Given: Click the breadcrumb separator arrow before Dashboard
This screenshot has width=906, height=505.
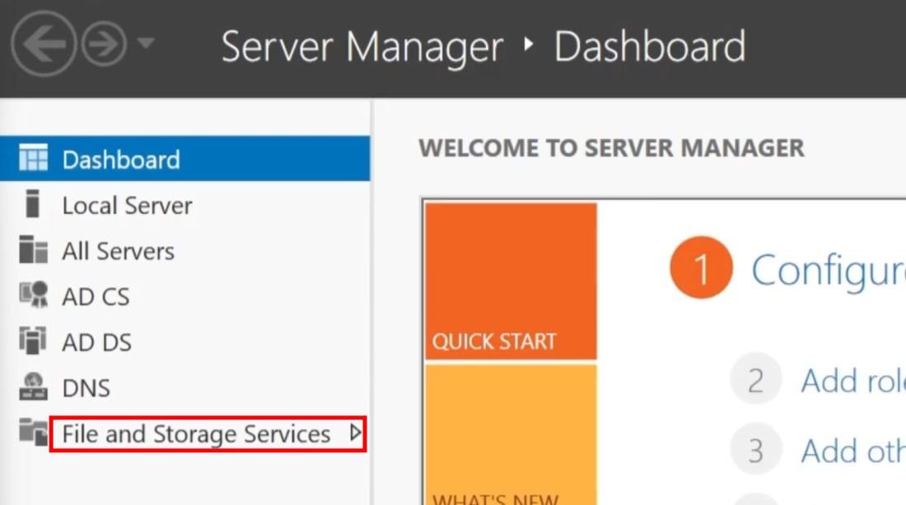Looking at the screenshot, I should tap(529, 46).
